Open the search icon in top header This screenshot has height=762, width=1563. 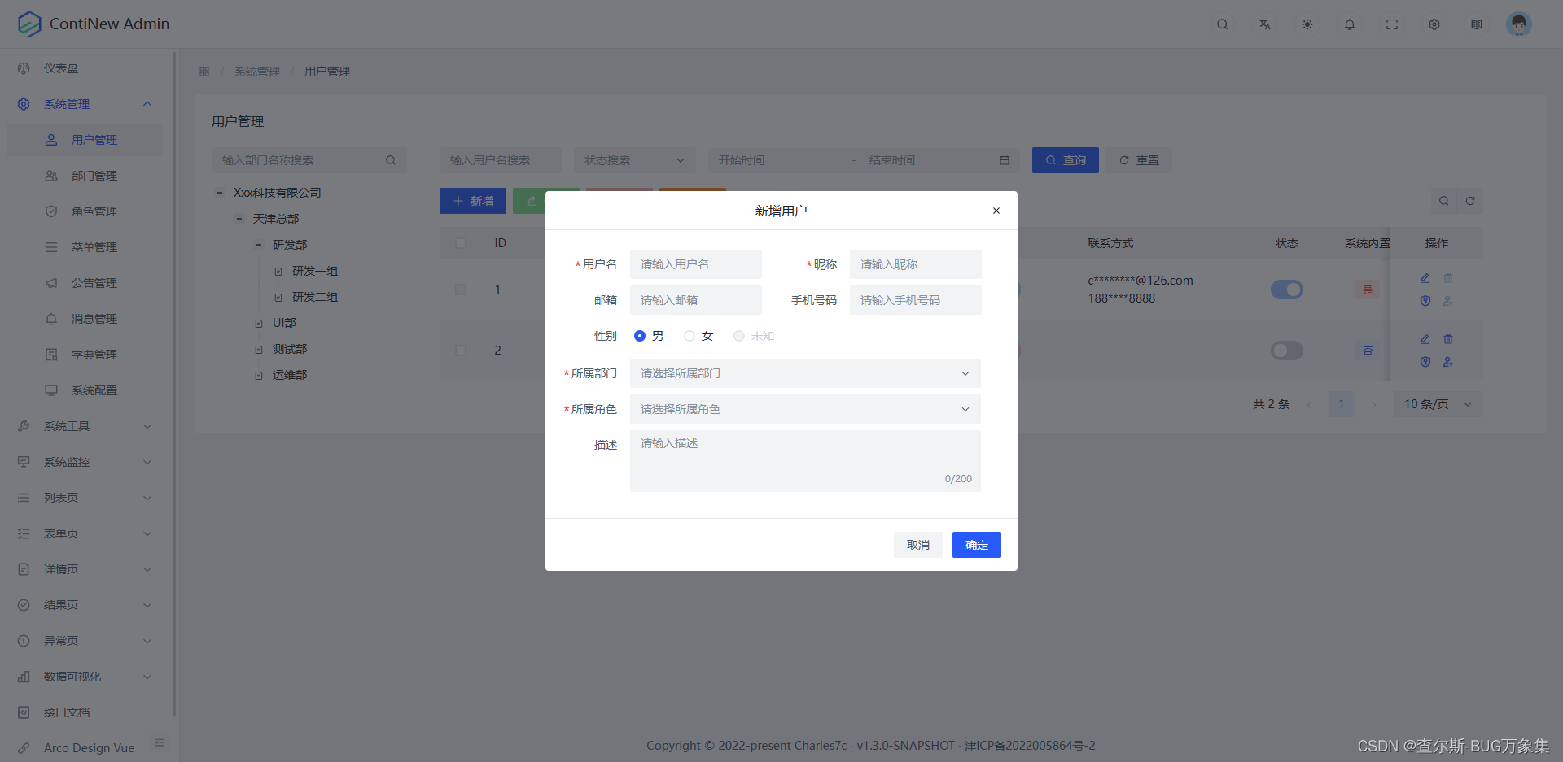[x=1223, y=24]
